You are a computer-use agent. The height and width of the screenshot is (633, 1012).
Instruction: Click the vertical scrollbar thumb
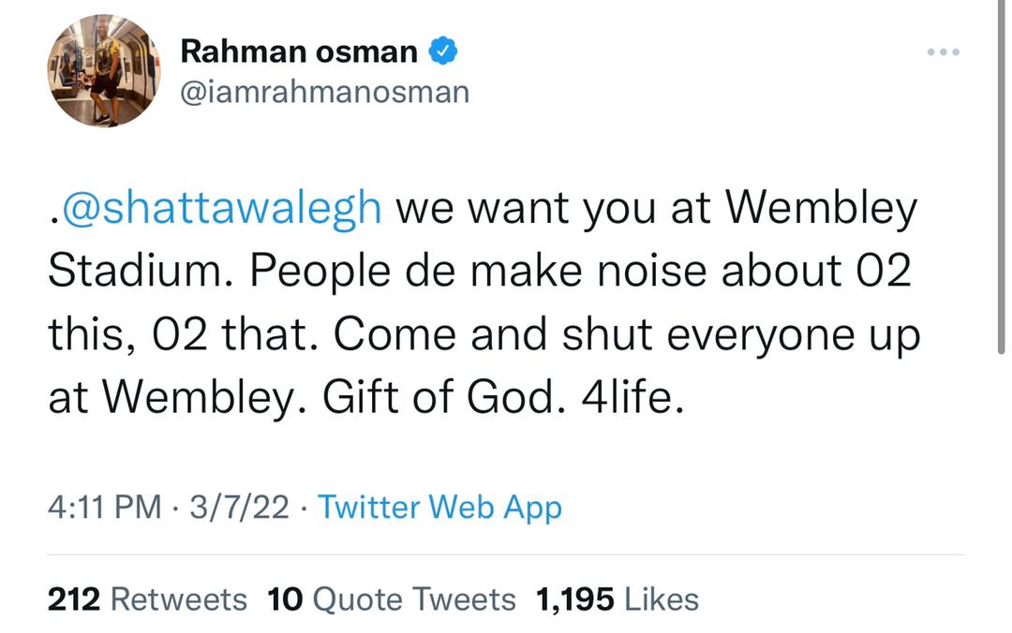tap(1001, 178)
